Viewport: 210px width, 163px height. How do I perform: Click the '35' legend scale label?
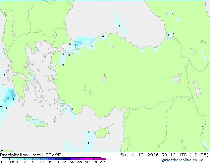point(79,162)
